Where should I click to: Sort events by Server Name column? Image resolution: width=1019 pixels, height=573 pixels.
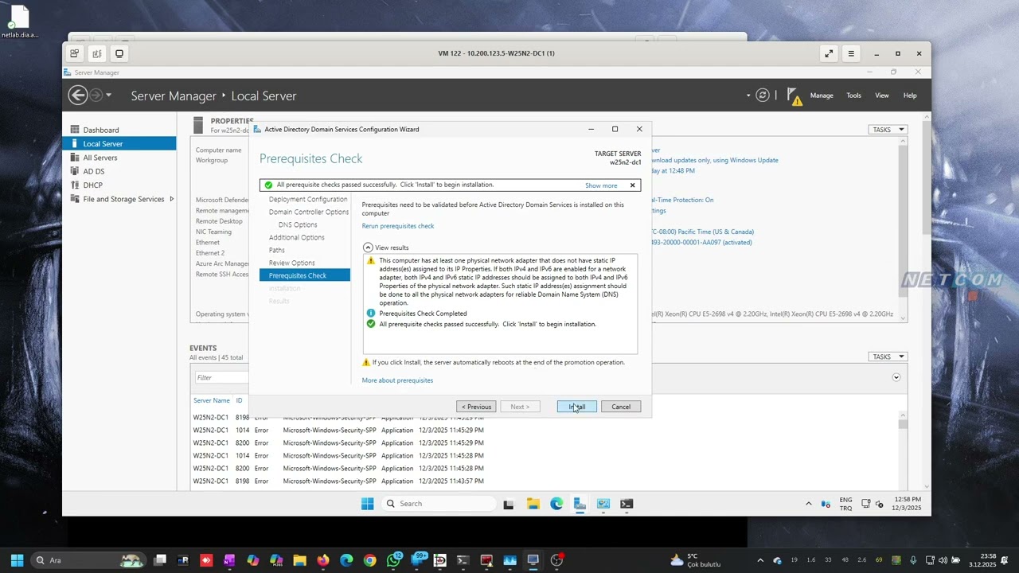point(212,400)
